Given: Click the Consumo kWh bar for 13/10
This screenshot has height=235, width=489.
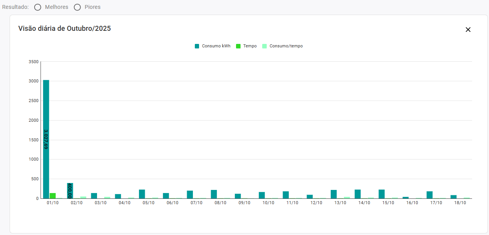Looking at the screenshot, I should (x=334, y=194).
